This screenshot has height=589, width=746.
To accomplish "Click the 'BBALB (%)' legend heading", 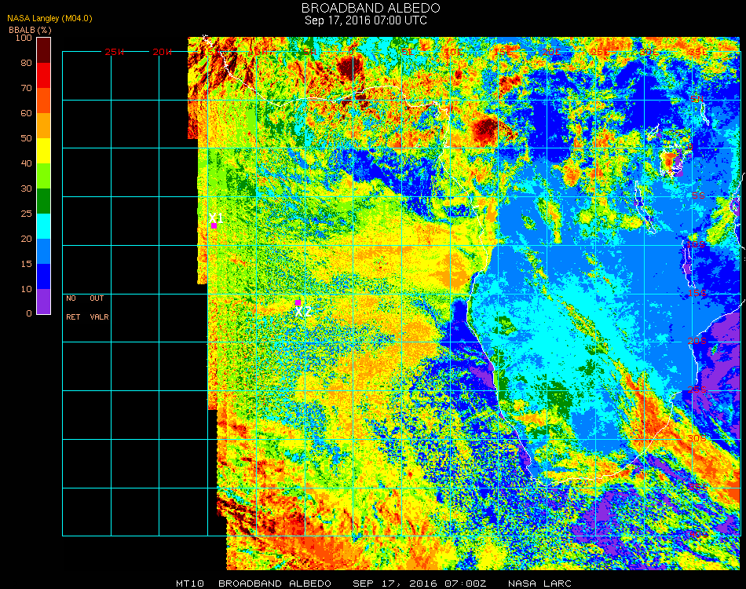I will pos(30,30).
